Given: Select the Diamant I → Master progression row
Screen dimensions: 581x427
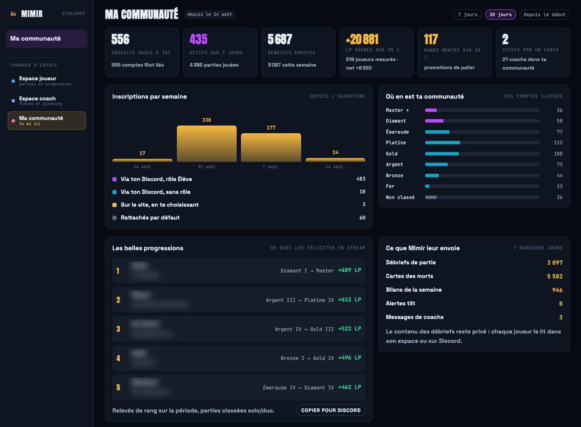Looking at the screenshot, I should [x=239, y=271].
